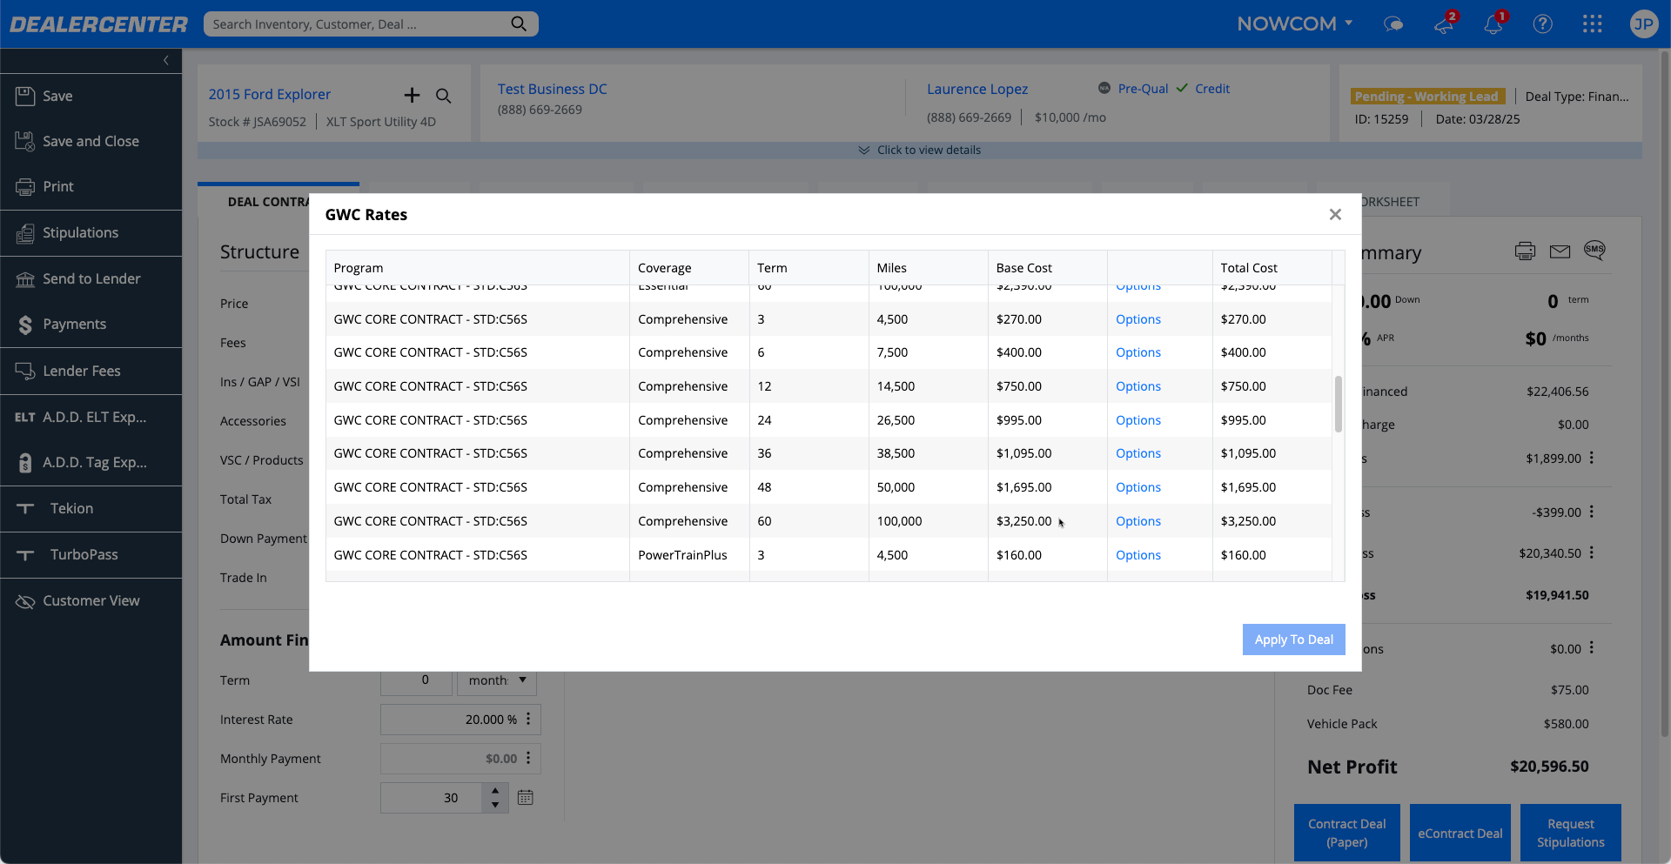1671x864 pixels.
Task: Open Options for Comprehensive 24-month term
Action: tap(1137, 420)
